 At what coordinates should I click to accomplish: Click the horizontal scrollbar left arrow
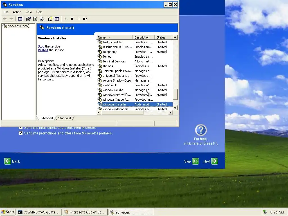(99, 112)
